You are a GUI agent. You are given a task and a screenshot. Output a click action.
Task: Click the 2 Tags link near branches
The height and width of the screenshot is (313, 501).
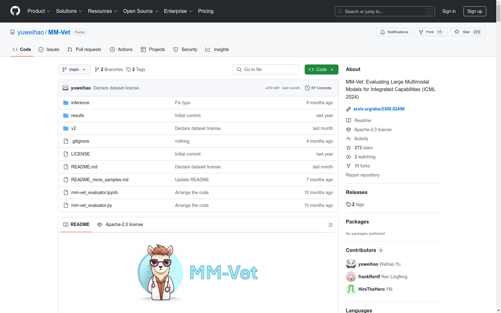coord(136,69)
